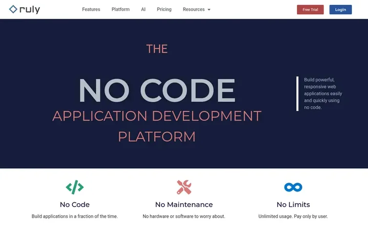The image size is (368, 230).
Task: Click 'No hardware or software to worry about.'
Action: 184,216
